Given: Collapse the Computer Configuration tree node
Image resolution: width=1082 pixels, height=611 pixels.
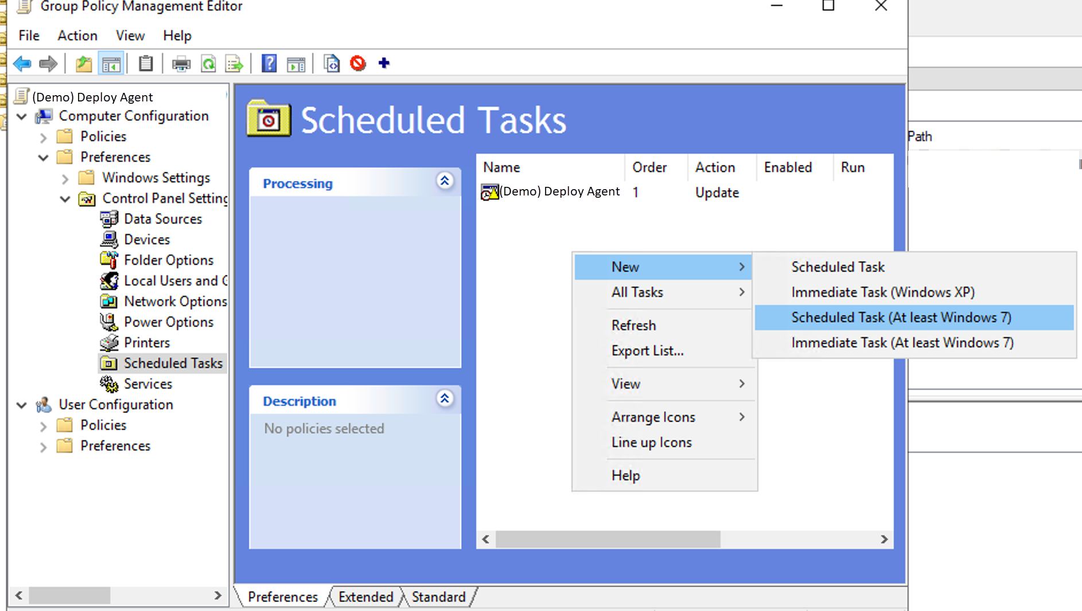Looking at the screenshot, I should (22, 116).
